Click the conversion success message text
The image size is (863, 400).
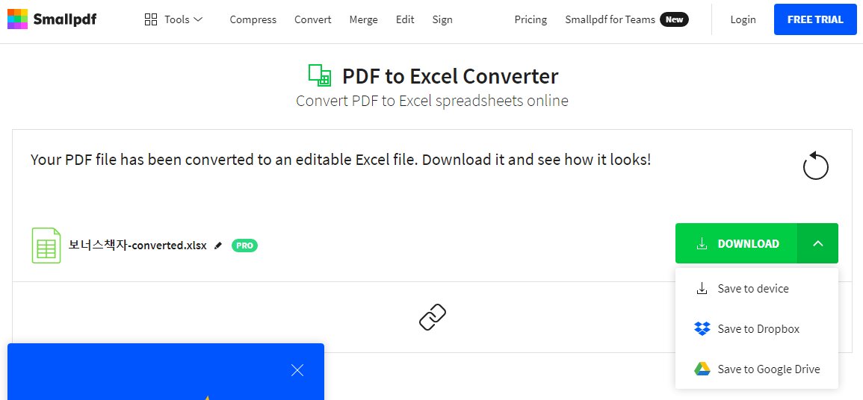[341, 160]
